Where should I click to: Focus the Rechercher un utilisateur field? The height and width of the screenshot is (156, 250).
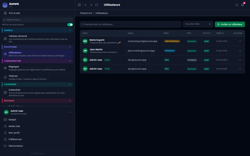pyautogui.click(x=130, y=24)
